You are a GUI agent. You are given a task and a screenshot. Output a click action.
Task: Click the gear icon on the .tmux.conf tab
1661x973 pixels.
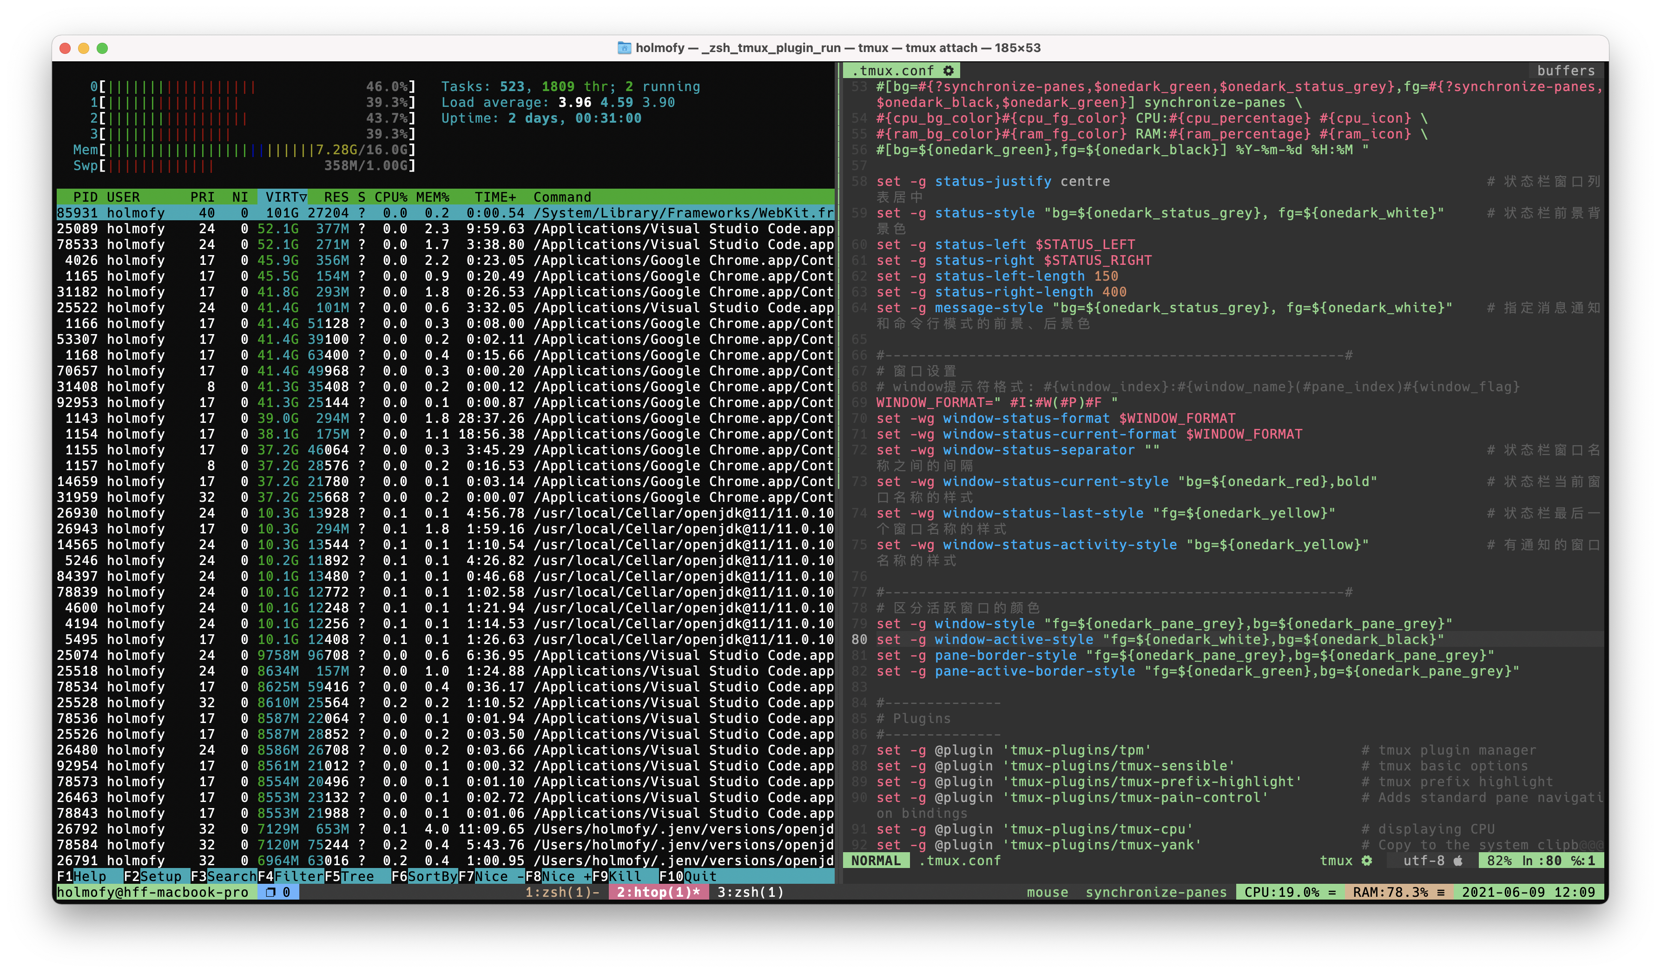point(948,71)
